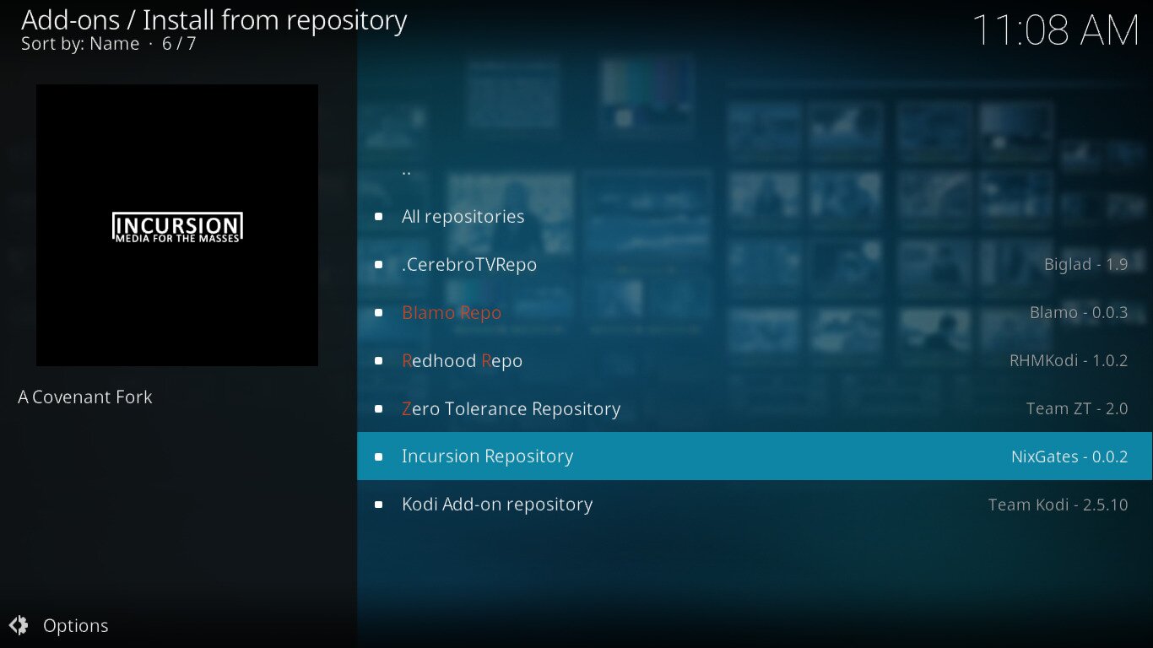Viewport: 1153px width, 648px height.
Task: Select the .CerebroTVRepo repository
Action: click(755, 265)
